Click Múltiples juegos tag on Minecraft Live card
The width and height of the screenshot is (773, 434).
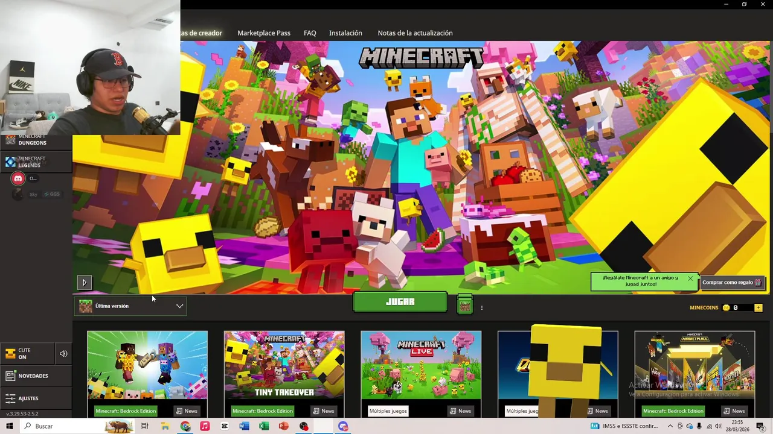(388, 411)
